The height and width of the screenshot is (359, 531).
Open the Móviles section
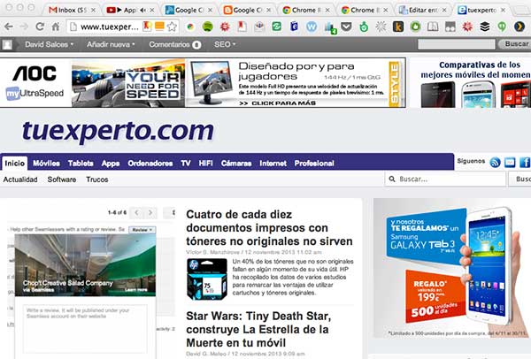(46, 163)
